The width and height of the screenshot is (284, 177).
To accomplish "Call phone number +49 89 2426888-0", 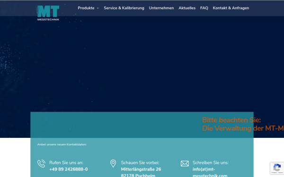I will click(x=69, y=169).
